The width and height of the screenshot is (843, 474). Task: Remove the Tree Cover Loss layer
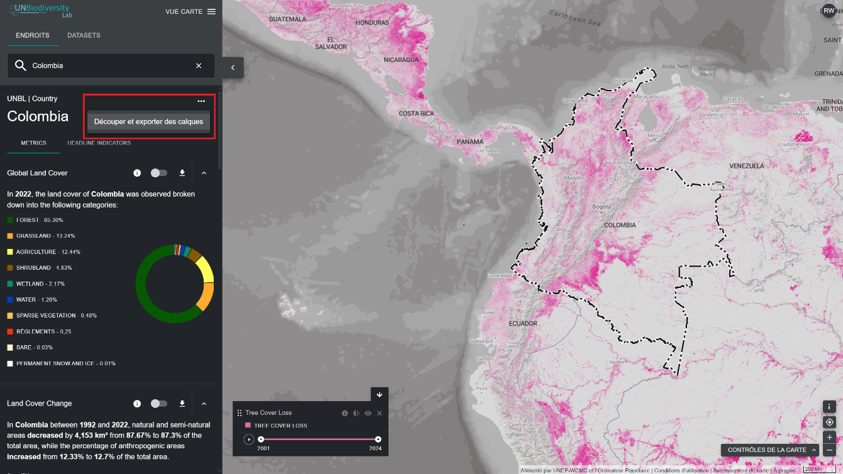click(380, 413)
